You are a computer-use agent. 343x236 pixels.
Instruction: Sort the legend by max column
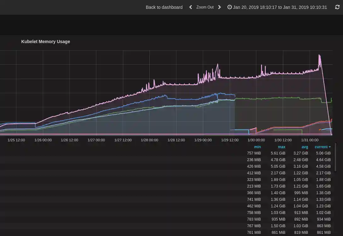pos(281,147)
